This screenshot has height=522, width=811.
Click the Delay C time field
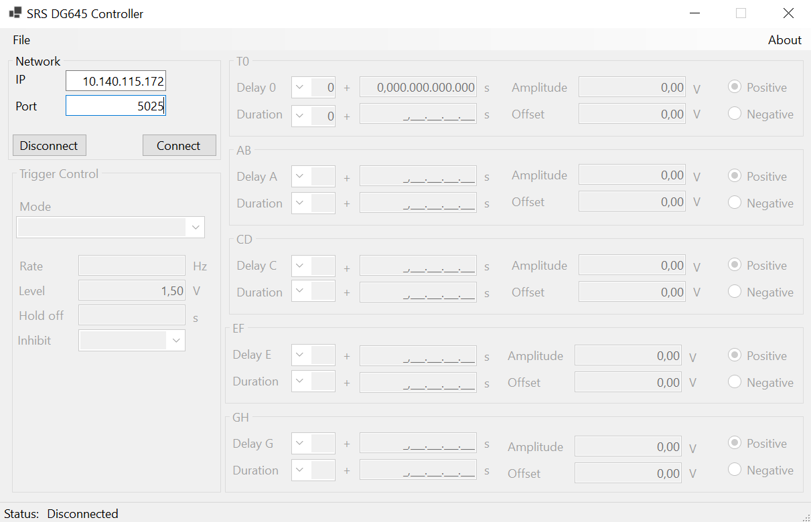418,265
